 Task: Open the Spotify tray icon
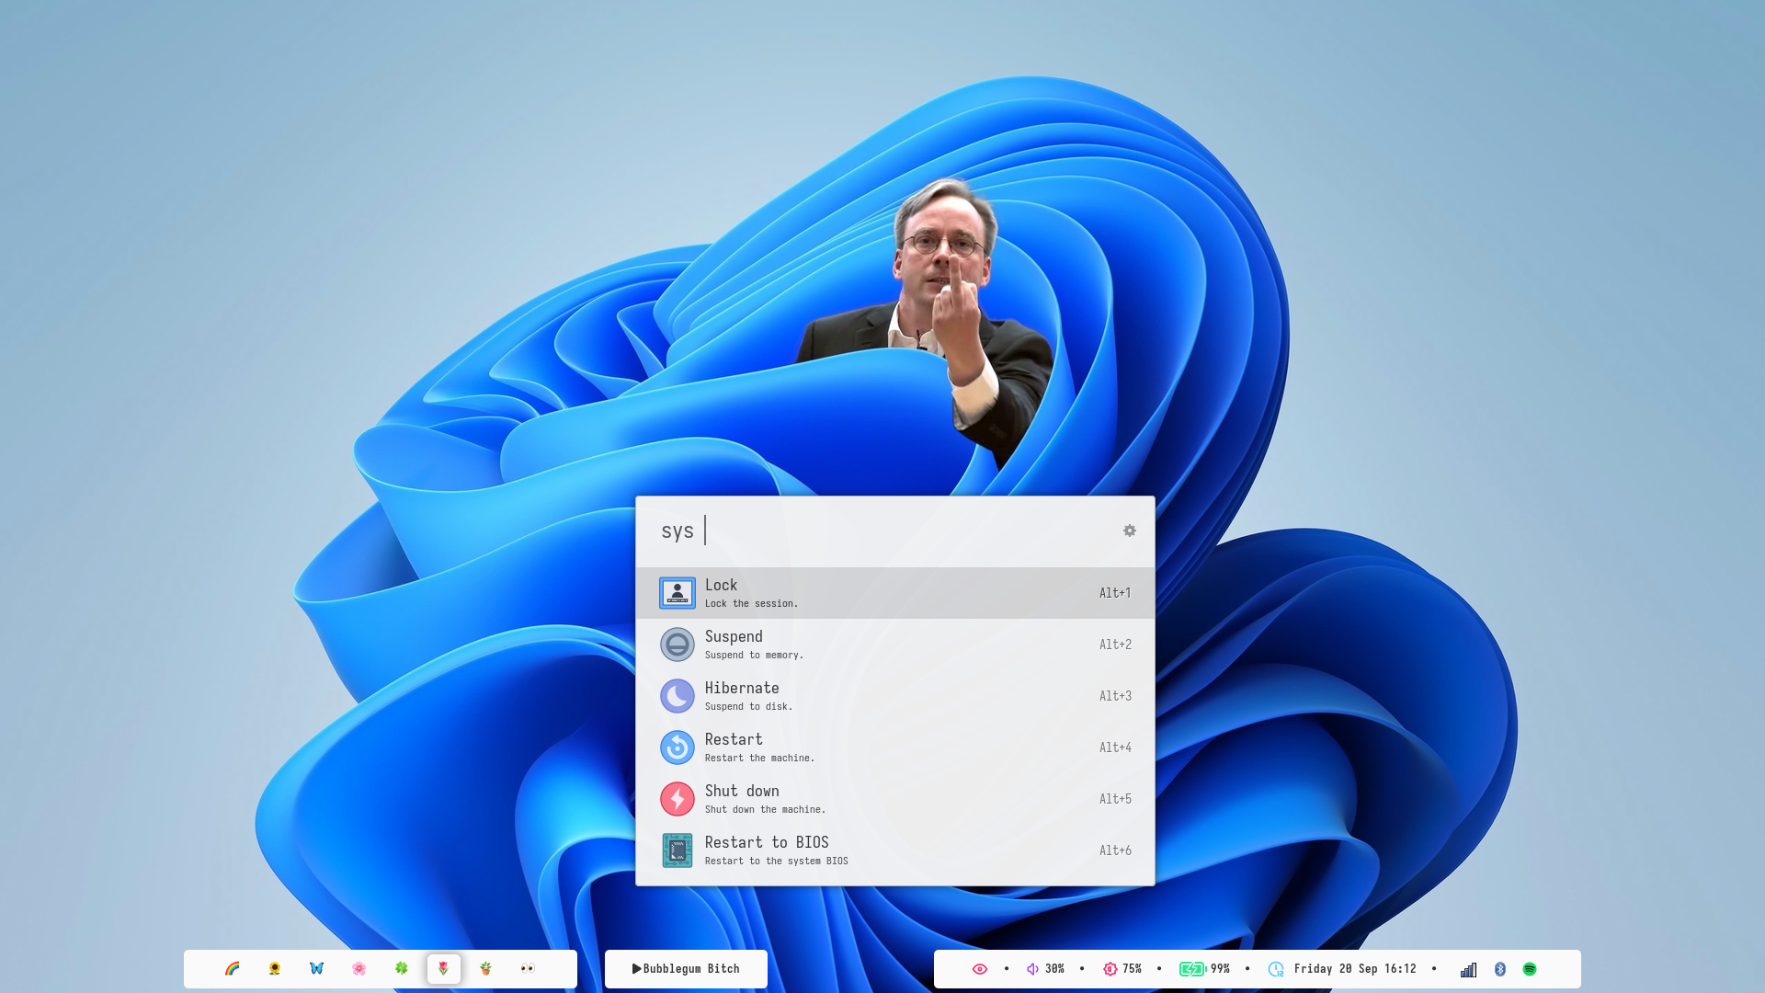1530,969
